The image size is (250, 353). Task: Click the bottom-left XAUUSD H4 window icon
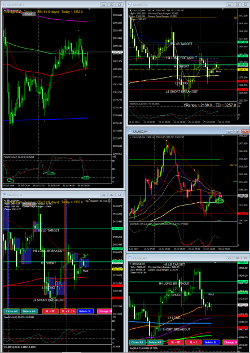click(5, 194)
